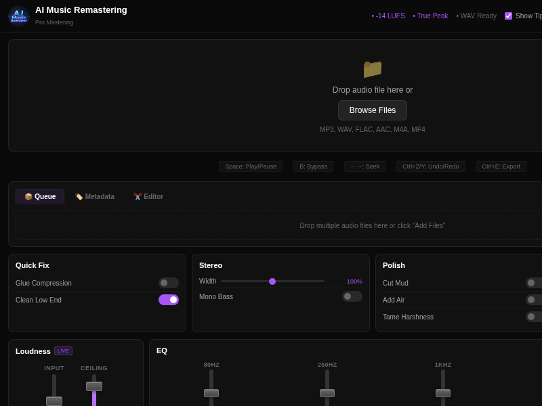This screenshot has width=542, height=406.
Task: Click the Loudness INPUT fader
Action: (54, 401)
